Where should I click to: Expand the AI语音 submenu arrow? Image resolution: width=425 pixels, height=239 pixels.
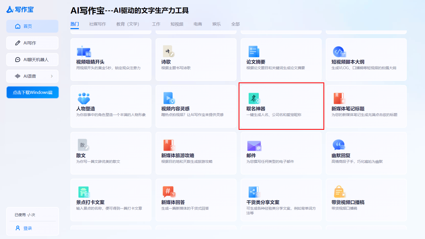52,76
